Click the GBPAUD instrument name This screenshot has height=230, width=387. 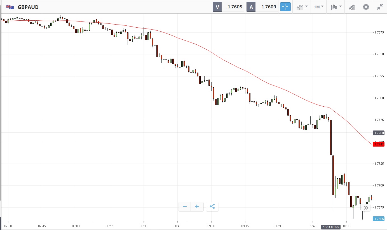28,7
